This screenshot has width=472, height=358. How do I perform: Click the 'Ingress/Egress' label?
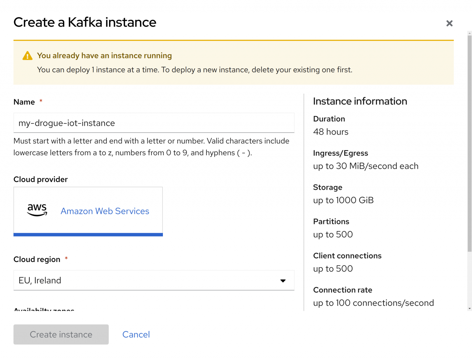pyautogui.click(x=341, y=153)
